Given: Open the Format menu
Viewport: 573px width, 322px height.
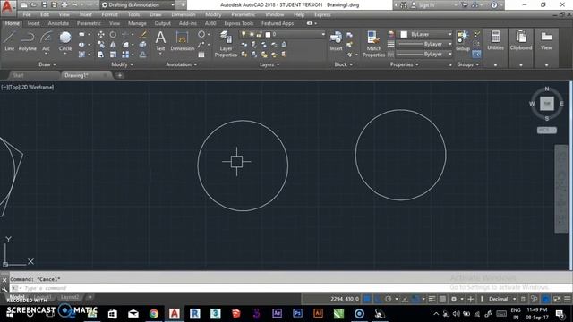Looking at the screenshot, I should pos(109,14).
